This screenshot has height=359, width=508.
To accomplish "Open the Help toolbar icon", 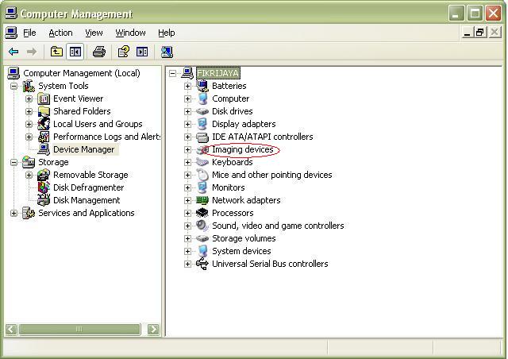I will tap(124, 52).
